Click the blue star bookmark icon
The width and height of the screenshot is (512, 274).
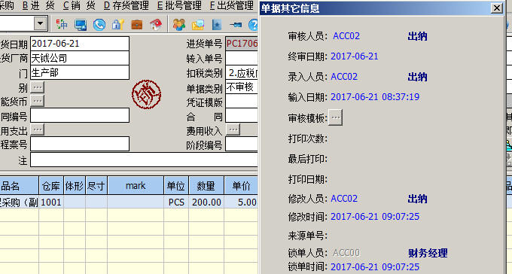point(217,25)
